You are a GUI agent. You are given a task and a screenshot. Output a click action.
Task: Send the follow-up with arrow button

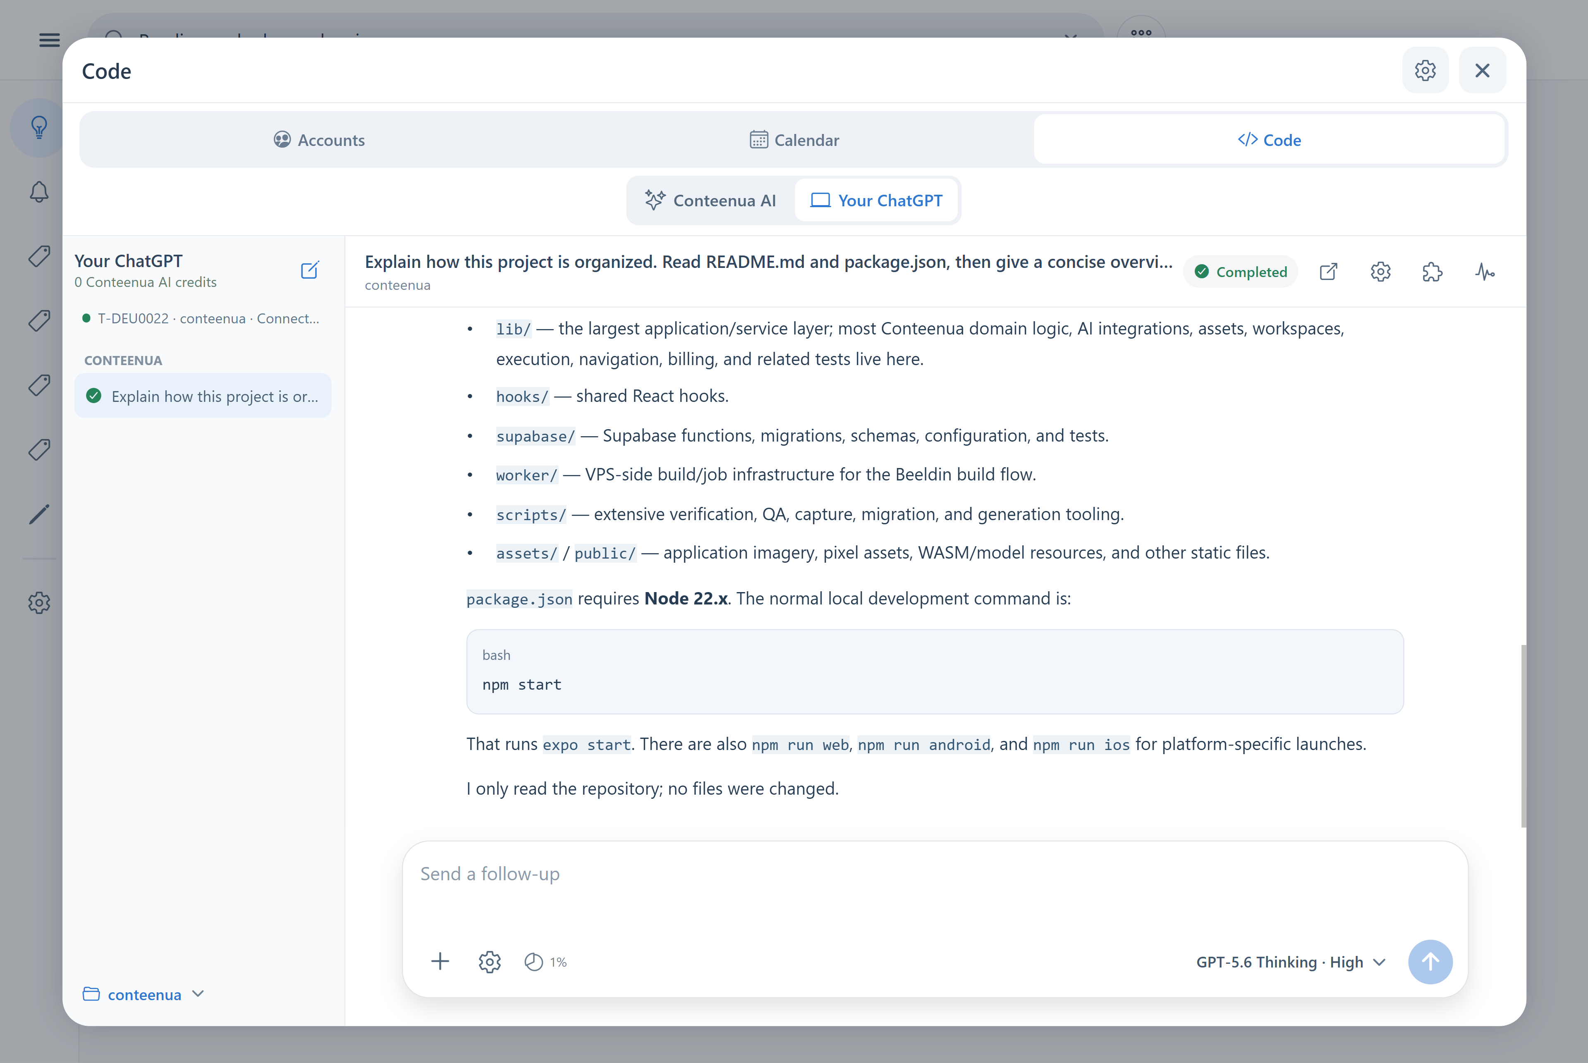1430,961
